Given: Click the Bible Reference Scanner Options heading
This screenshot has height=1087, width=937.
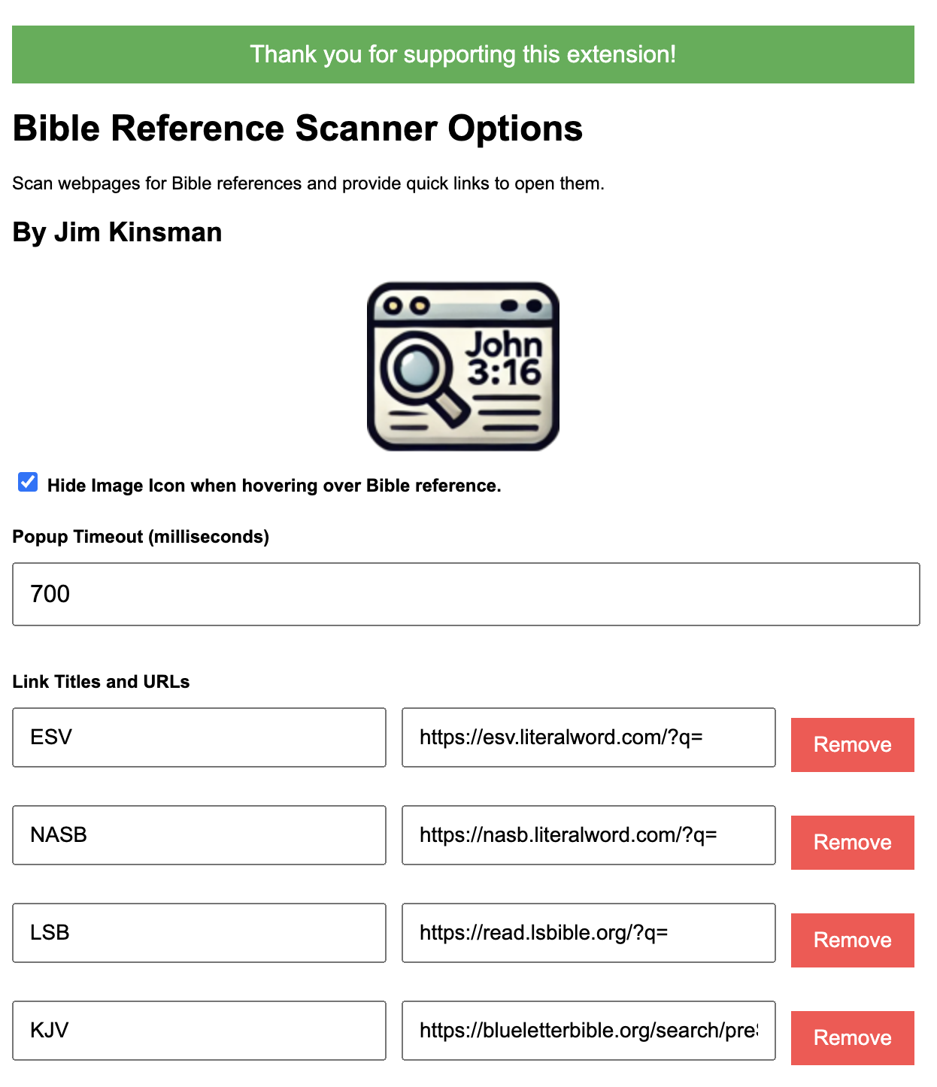Looking at the screenshot, I should pyautogui.click(x=297, y=128).
